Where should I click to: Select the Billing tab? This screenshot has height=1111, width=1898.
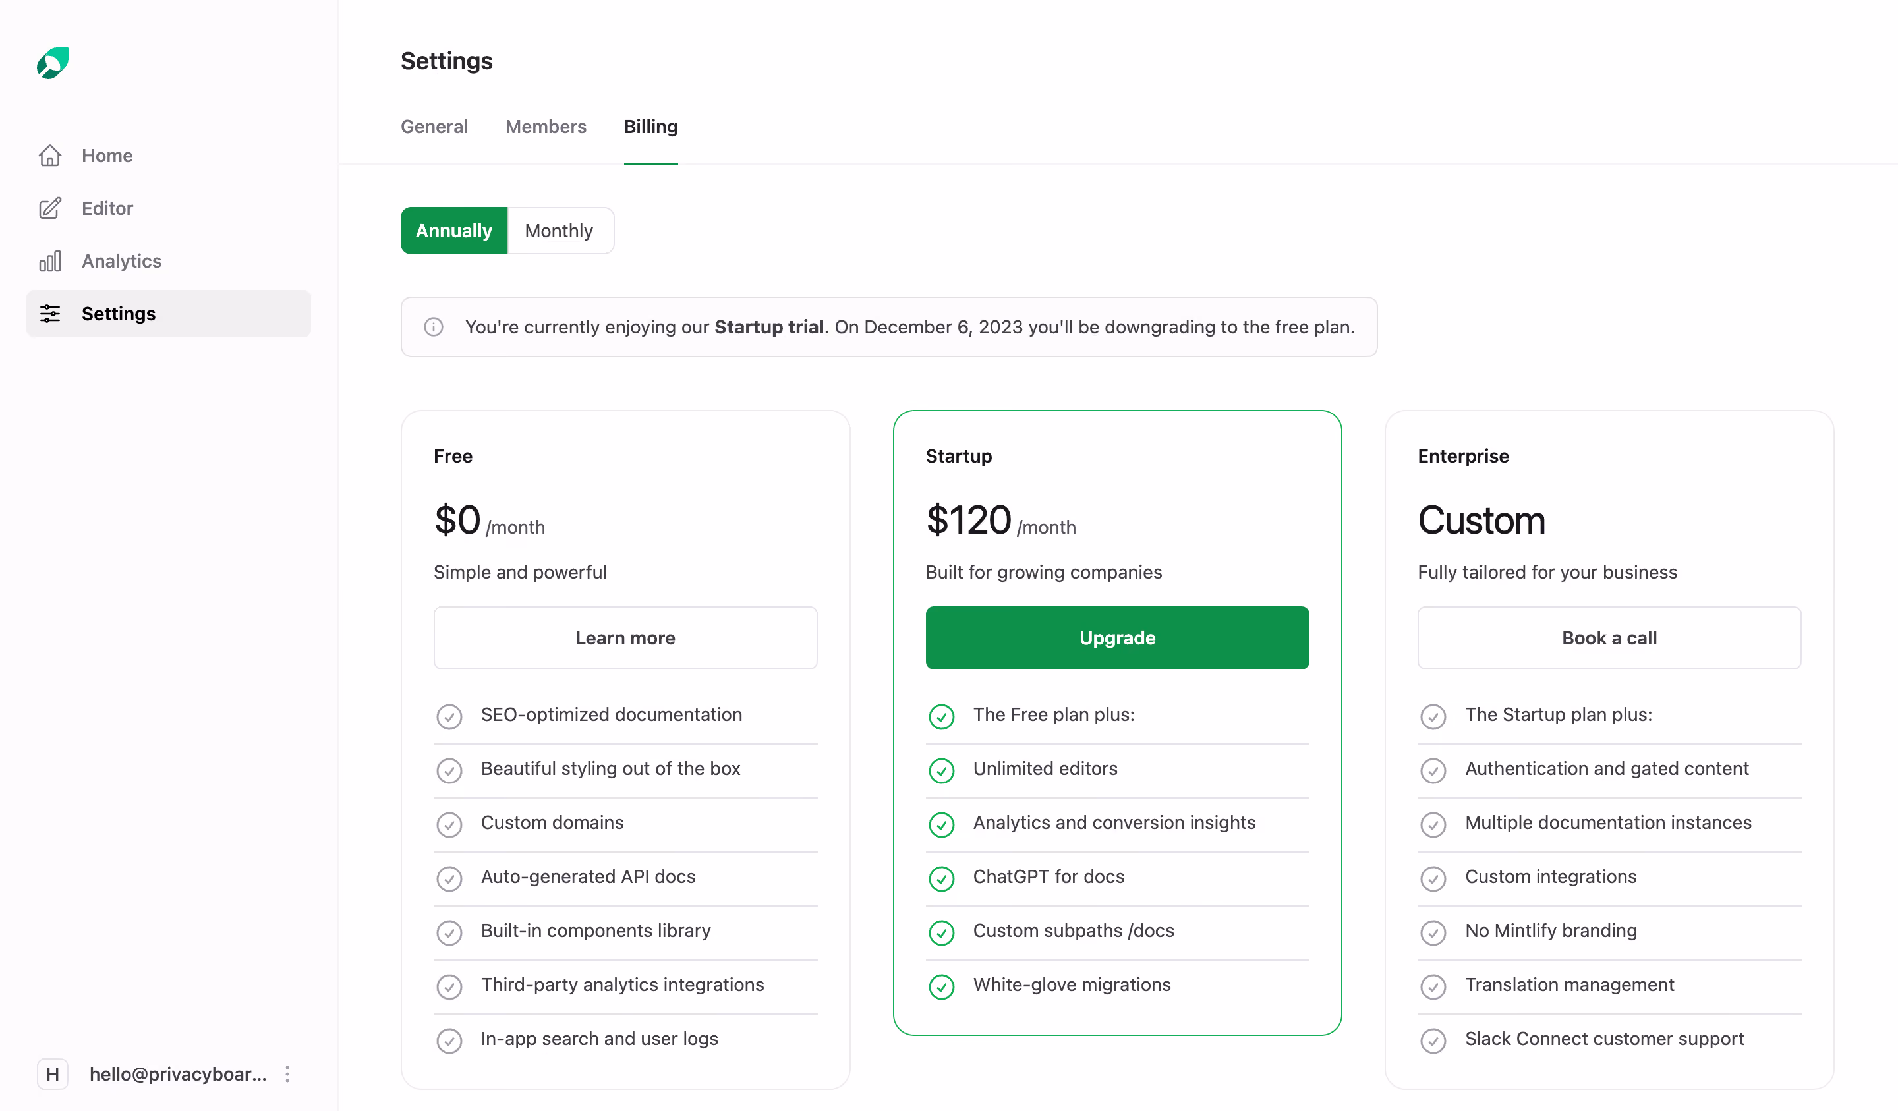point(650,127)
